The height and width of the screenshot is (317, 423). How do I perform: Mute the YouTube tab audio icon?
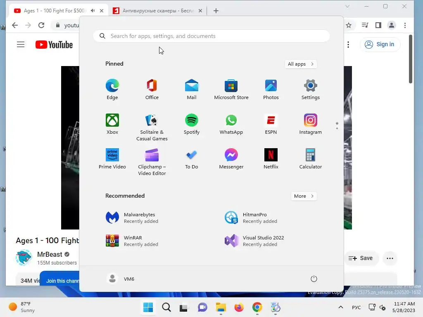click(93, 10)
